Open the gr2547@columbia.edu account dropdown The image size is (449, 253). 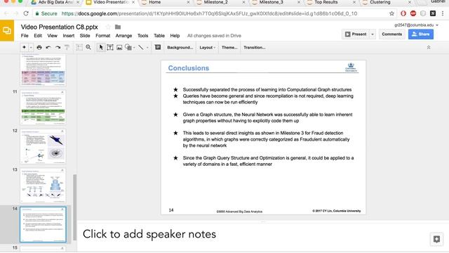[417, 25]
